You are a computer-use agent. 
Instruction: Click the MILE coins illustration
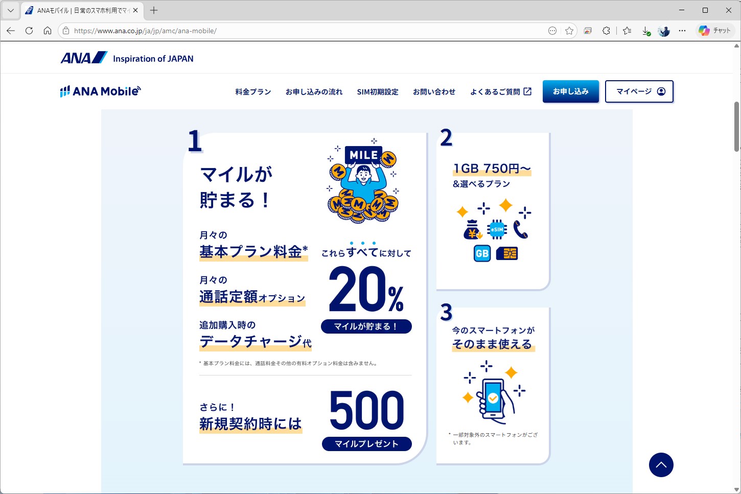pyautogui.click(x=363, y=181)
